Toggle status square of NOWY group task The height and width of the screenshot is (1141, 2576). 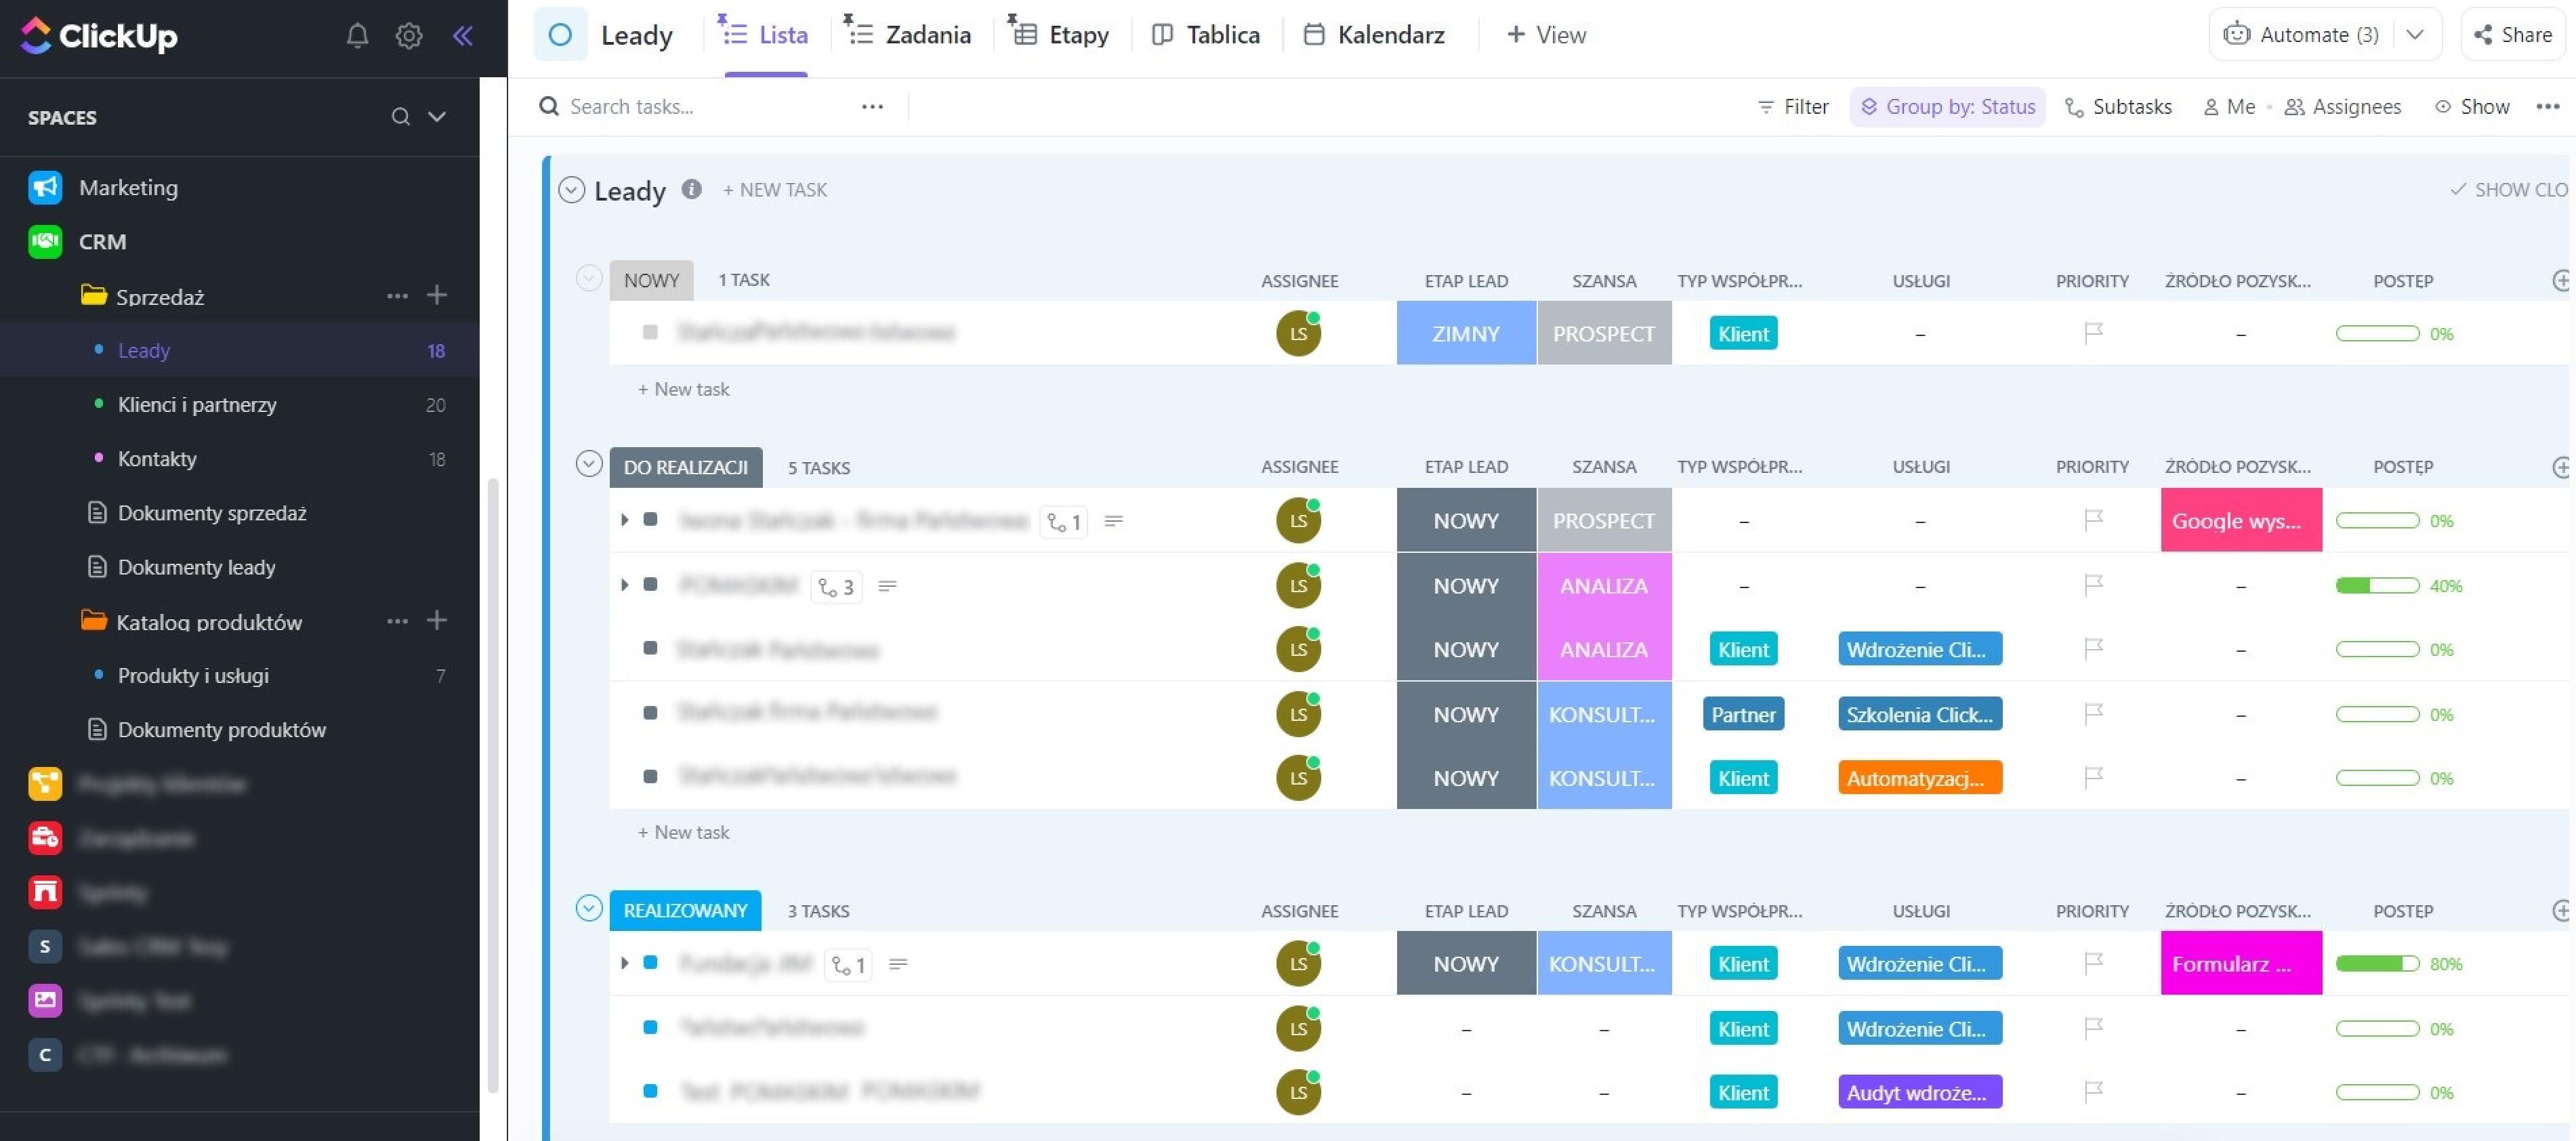coord(650,332)
